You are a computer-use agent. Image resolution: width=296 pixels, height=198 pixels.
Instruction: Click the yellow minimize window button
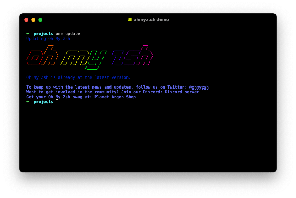[x=33, y=20]
